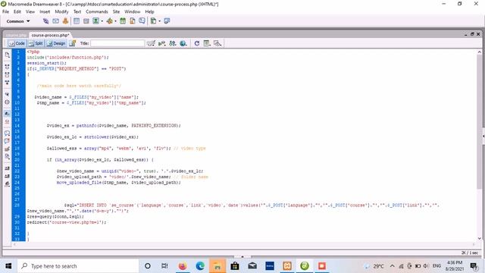Insert a Comment from the Common bar
Viewport: 485px width, 273px height.
142,21
